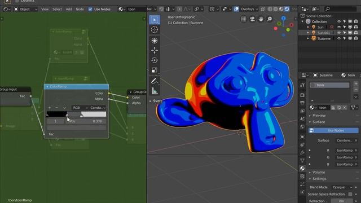Click the Z axis on navigation gizmo
This screenshot has width=361, height=203.
(284, 18)
